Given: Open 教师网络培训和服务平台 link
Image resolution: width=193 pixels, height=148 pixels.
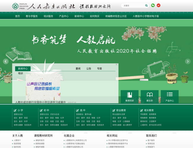Looking at the screenshot, I should (118, 144).
